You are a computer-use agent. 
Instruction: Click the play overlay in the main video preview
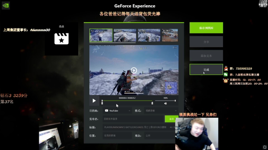click(134, 70)
